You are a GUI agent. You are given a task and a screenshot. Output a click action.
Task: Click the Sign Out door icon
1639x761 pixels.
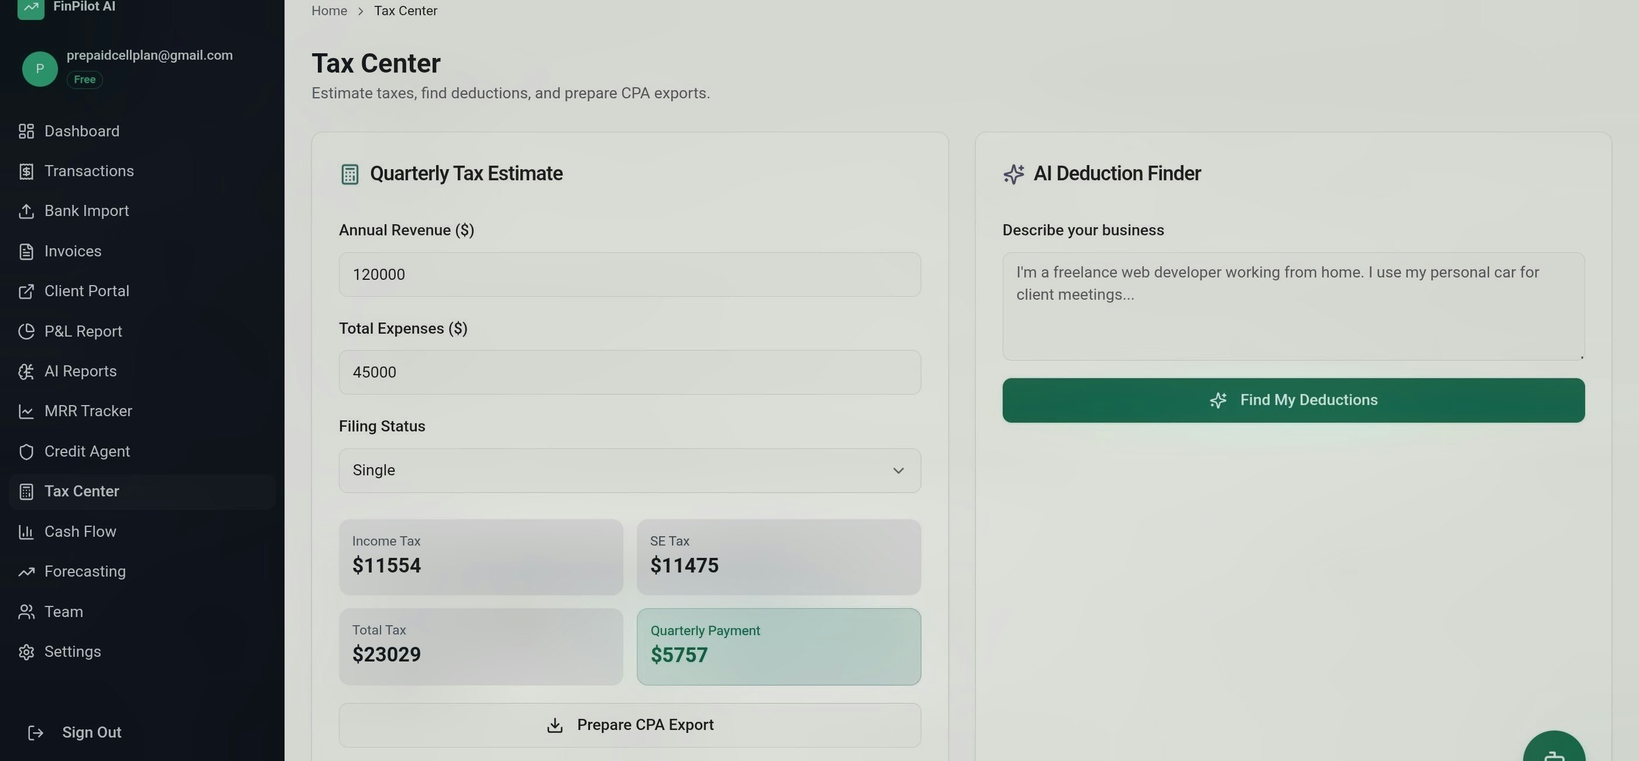[36, 733]
